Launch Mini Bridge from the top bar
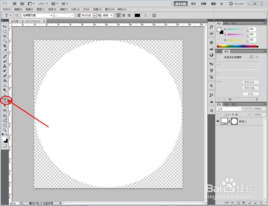The height and width of the screenshot is (206, 268). pyautogui.click(x=22, y=3)
